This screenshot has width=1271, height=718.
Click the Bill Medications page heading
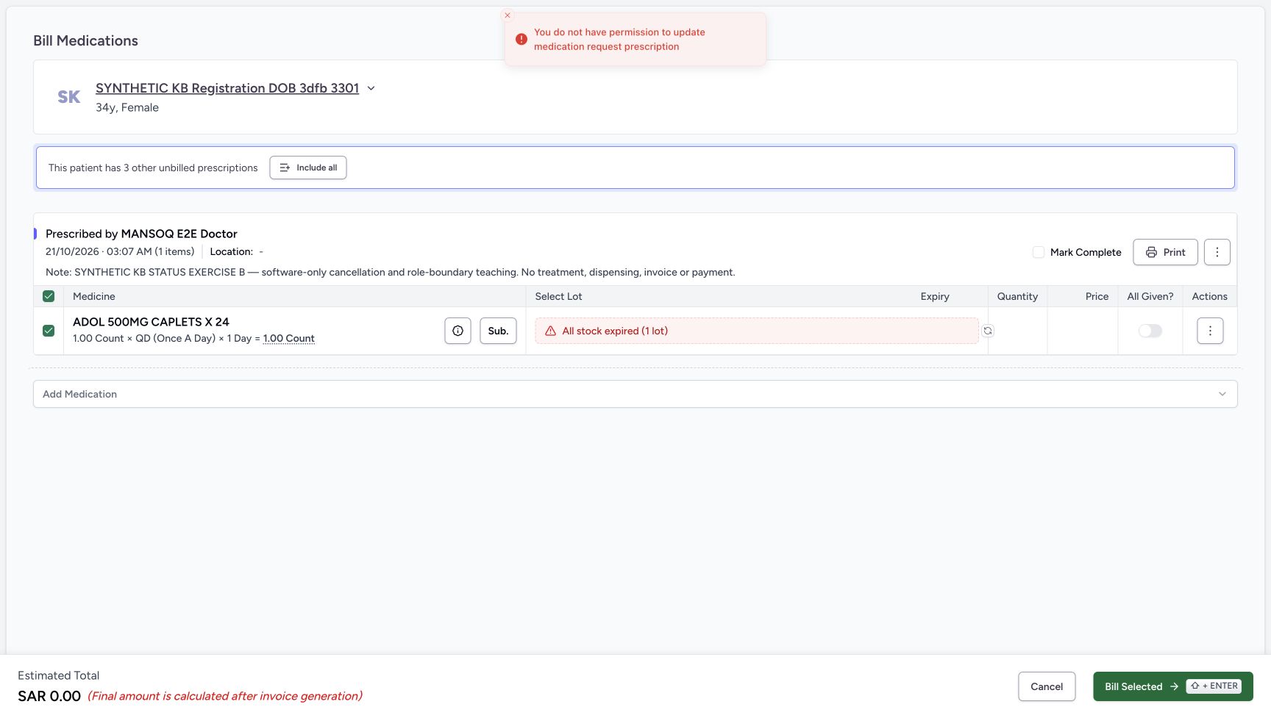(85, 40)
